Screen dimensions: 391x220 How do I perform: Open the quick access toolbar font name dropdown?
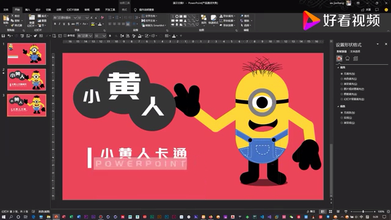90,36
